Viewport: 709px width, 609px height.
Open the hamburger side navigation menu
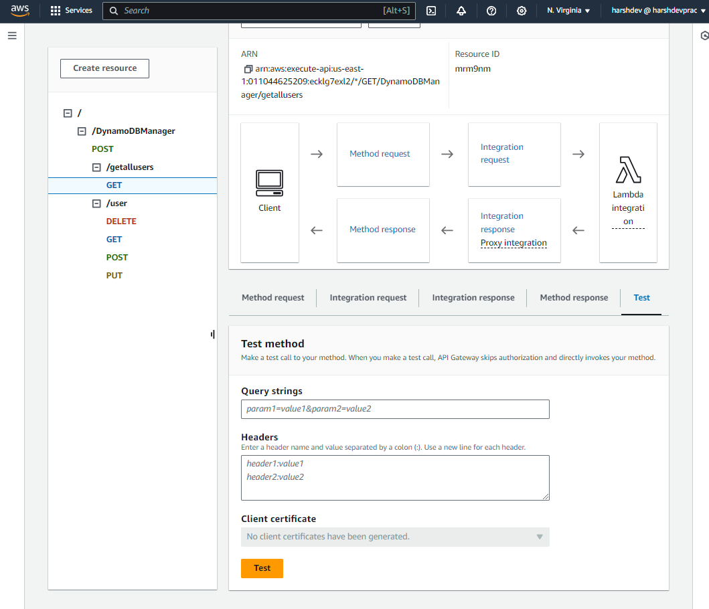tap(12, 35)
